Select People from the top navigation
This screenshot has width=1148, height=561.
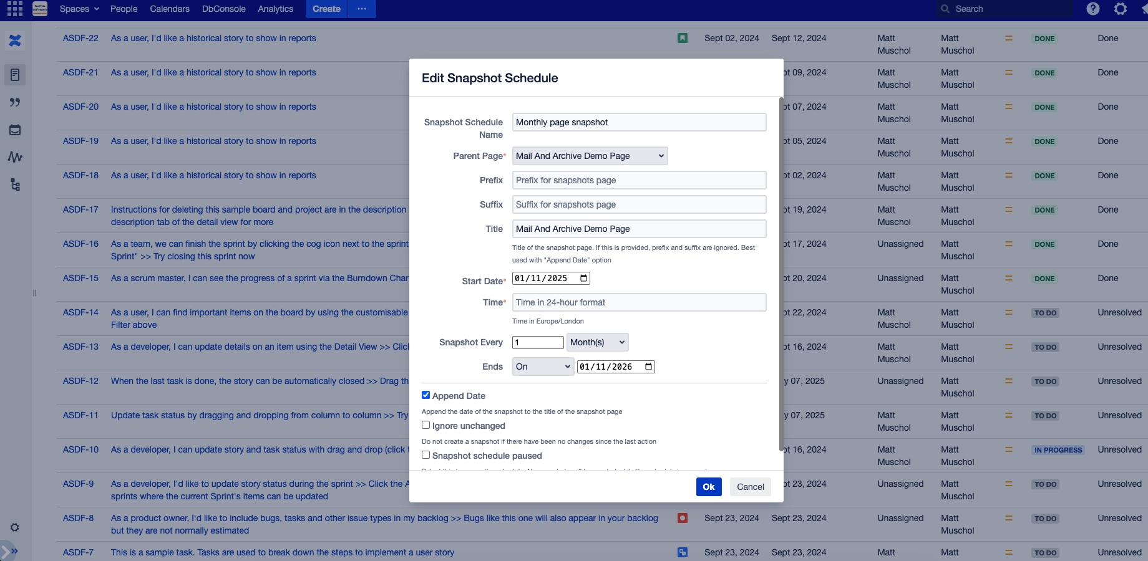pos(124,9)
